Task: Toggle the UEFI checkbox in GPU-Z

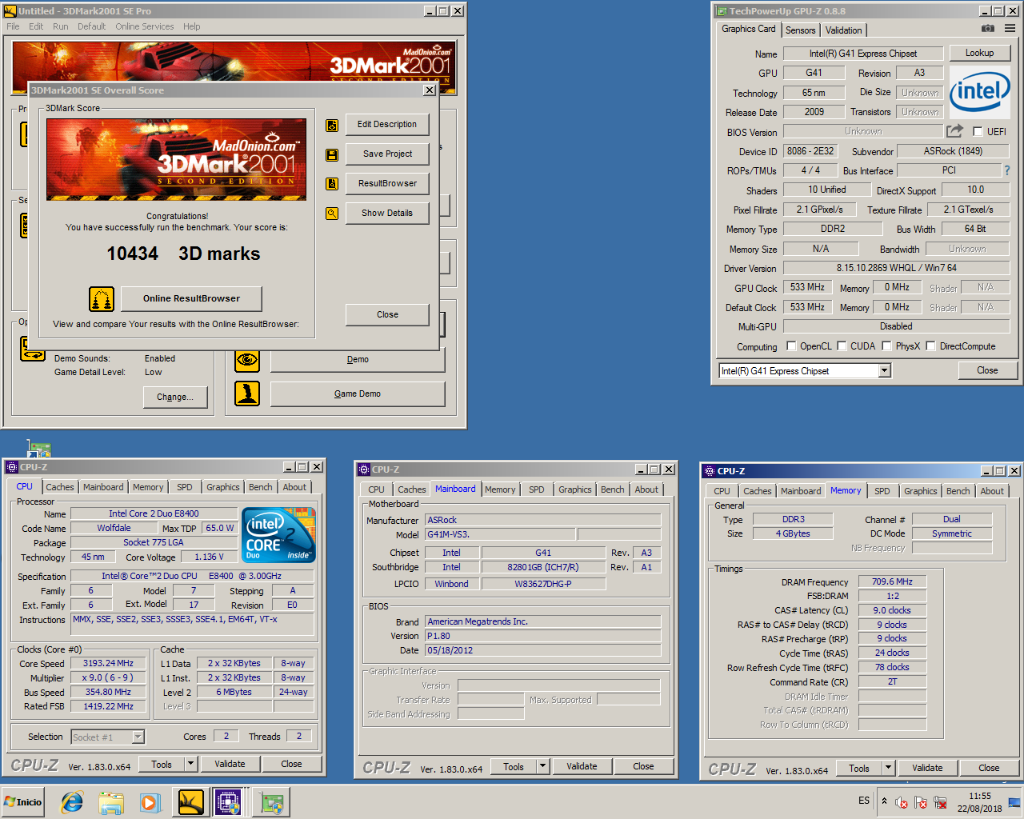Action: (x=978, y=131)
